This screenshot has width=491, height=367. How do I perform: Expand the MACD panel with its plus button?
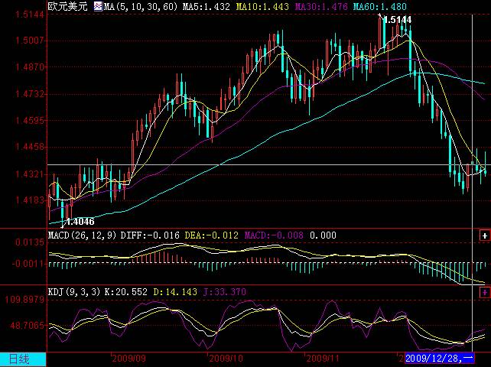point(484,235)
